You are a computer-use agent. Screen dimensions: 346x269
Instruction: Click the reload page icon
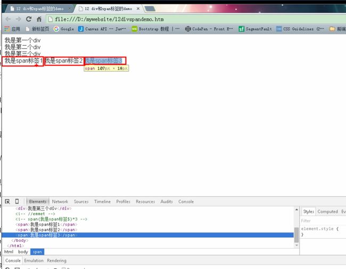[29, 19]
